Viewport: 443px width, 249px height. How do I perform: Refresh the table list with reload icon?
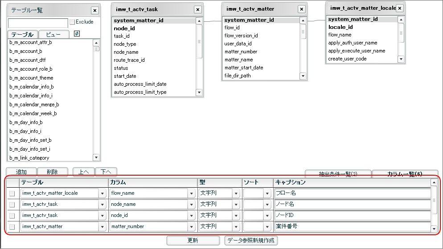click(x=77, y=33)
